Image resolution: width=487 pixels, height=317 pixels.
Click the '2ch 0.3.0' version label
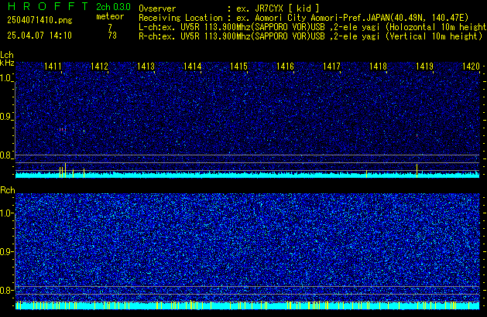[113, 7]
